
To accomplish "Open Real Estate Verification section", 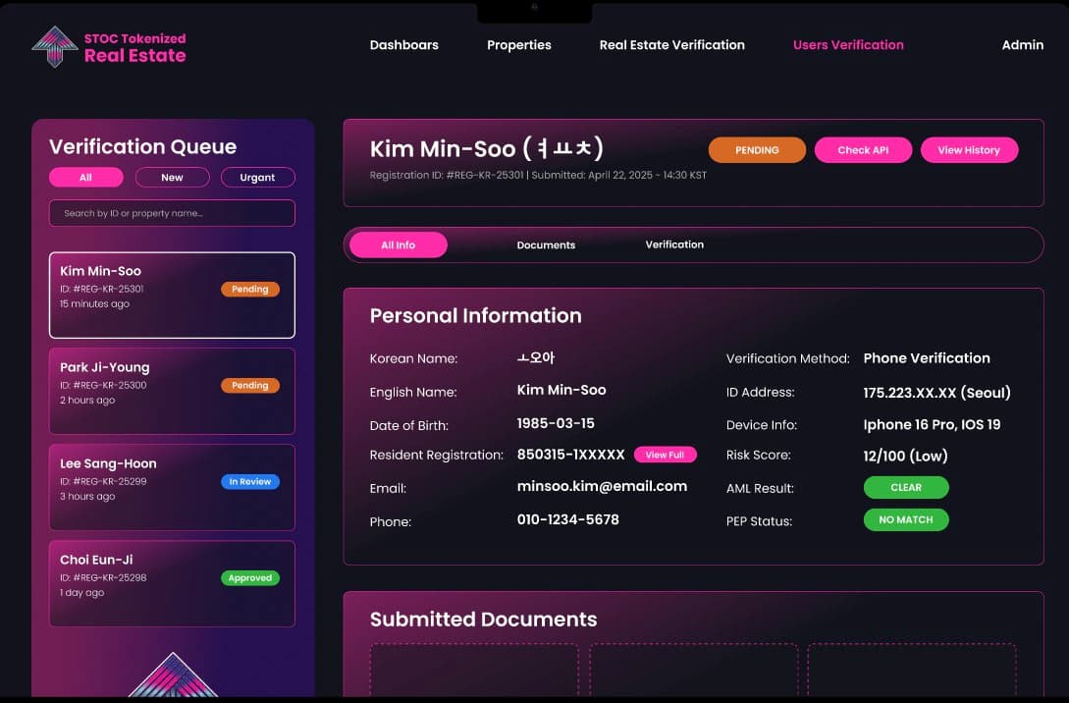I will click(x=671, y=45).
